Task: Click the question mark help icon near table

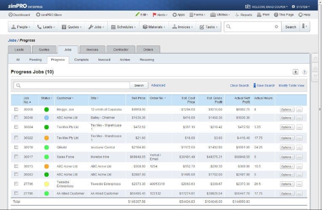Action: pyautogui.click(x=304, y=72)
